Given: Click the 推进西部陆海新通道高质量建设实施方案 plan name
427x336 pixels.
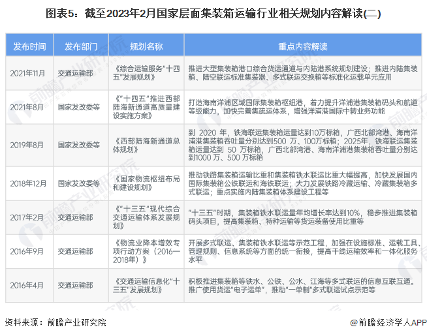Looking at the screenshot, I should (146, 107).
